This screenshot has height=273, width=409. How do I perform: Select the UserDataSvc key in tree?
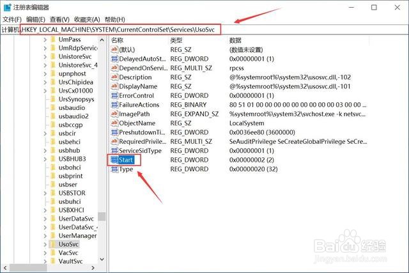76,219
